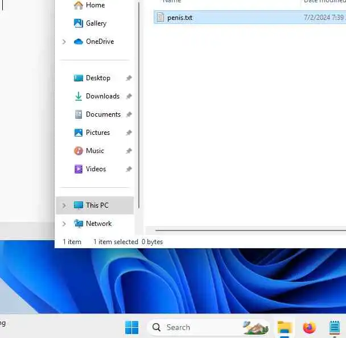This screenshot has height=338, width=346.
Task: Click the pin icon beside Documents
Action: pyautogui.click(x=129, y=114)
